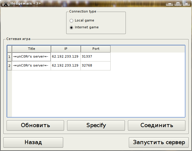Viewport: 192px width, 151px height.
Task: Minimize the Hedgewars window
Action: (x=170, y=4)
